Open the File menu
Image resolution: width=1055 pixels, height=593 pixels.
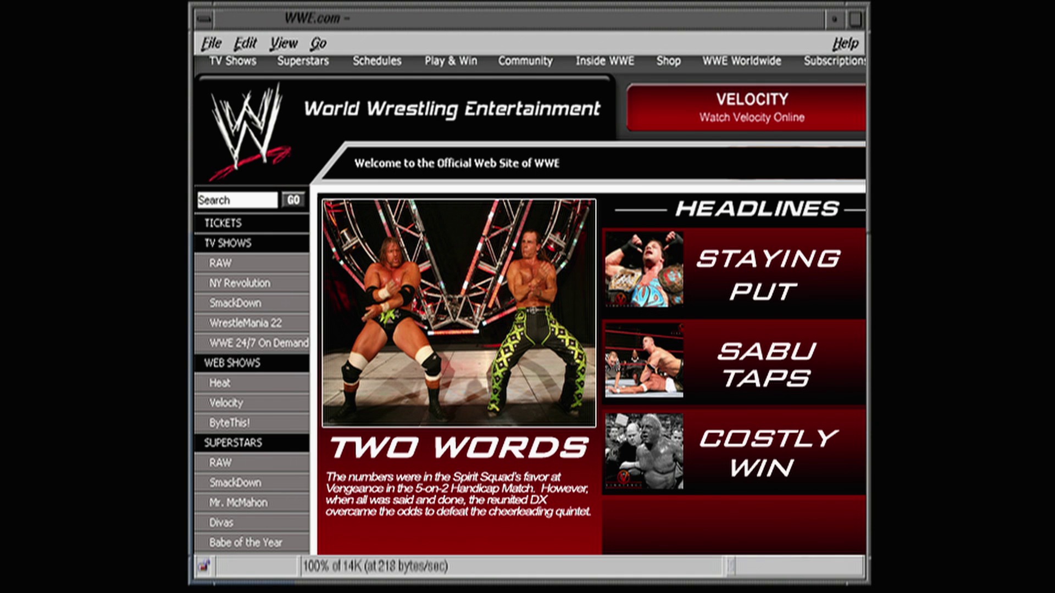(211, 43)
